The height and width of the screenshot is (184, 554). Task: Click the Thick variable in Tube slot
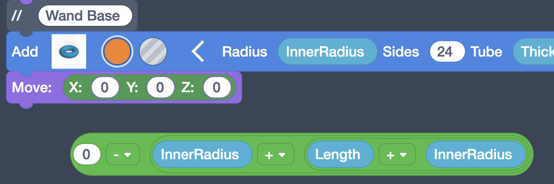click(535, 51)
